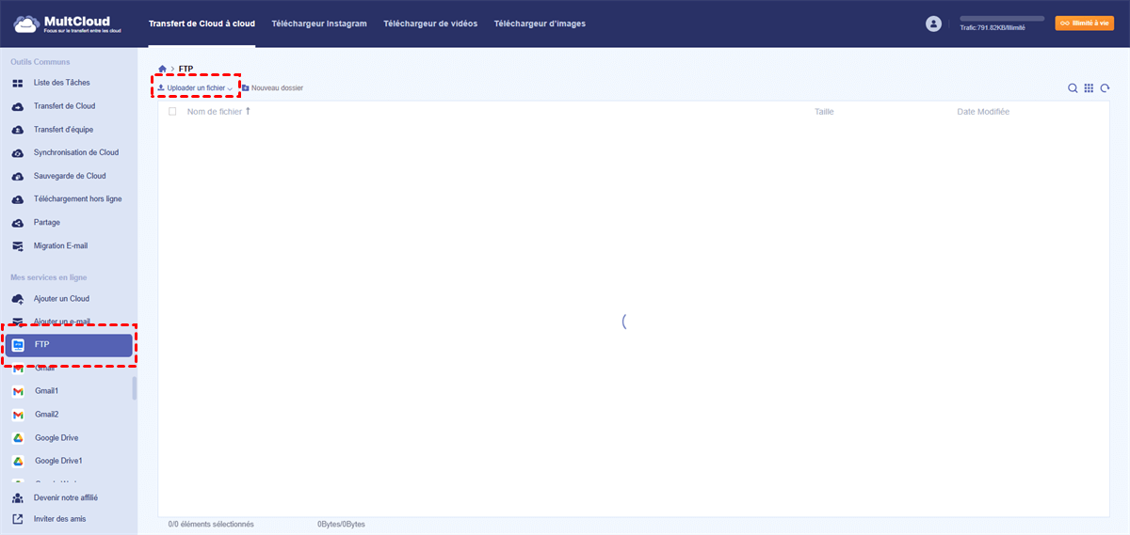
Task: Click the Synchronisation de Cloud label
Action: click(x=76, y=152)
